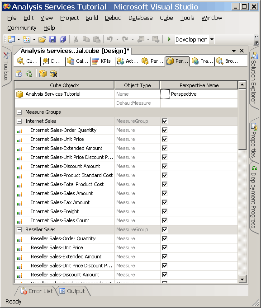The height and width of the screenshot is (308, 261).
Task: Click the Output tab icon
Action: pos(62,291)
